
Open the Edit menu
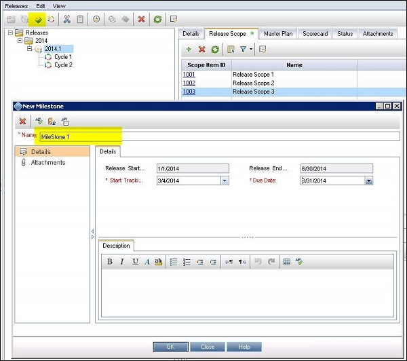pos(41,5)
